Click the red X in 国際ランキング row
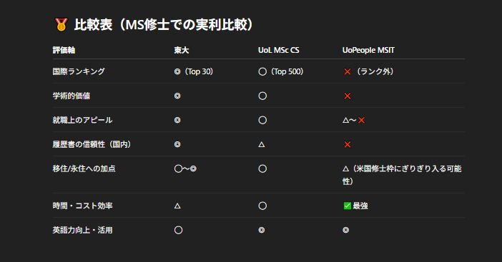This screenshot has height=262, width=502. coord(348,72)
